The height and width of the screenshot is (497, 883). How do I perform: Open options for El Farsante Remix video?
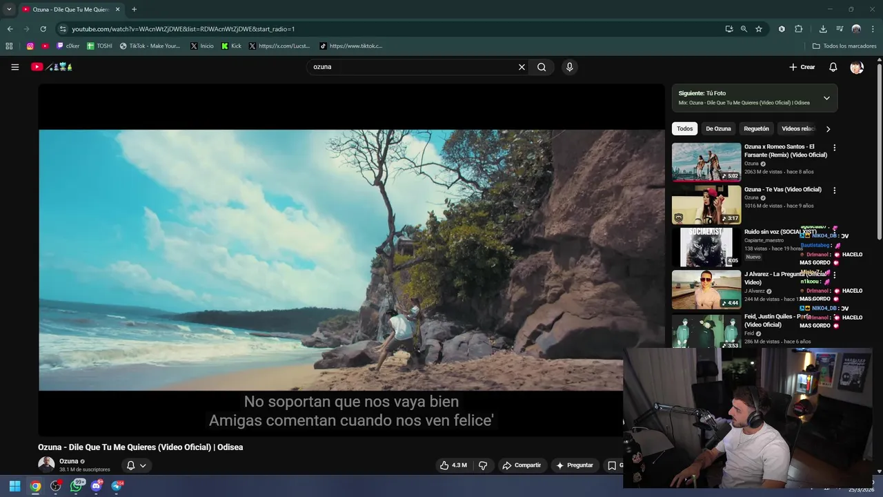[x=834, y=148]
